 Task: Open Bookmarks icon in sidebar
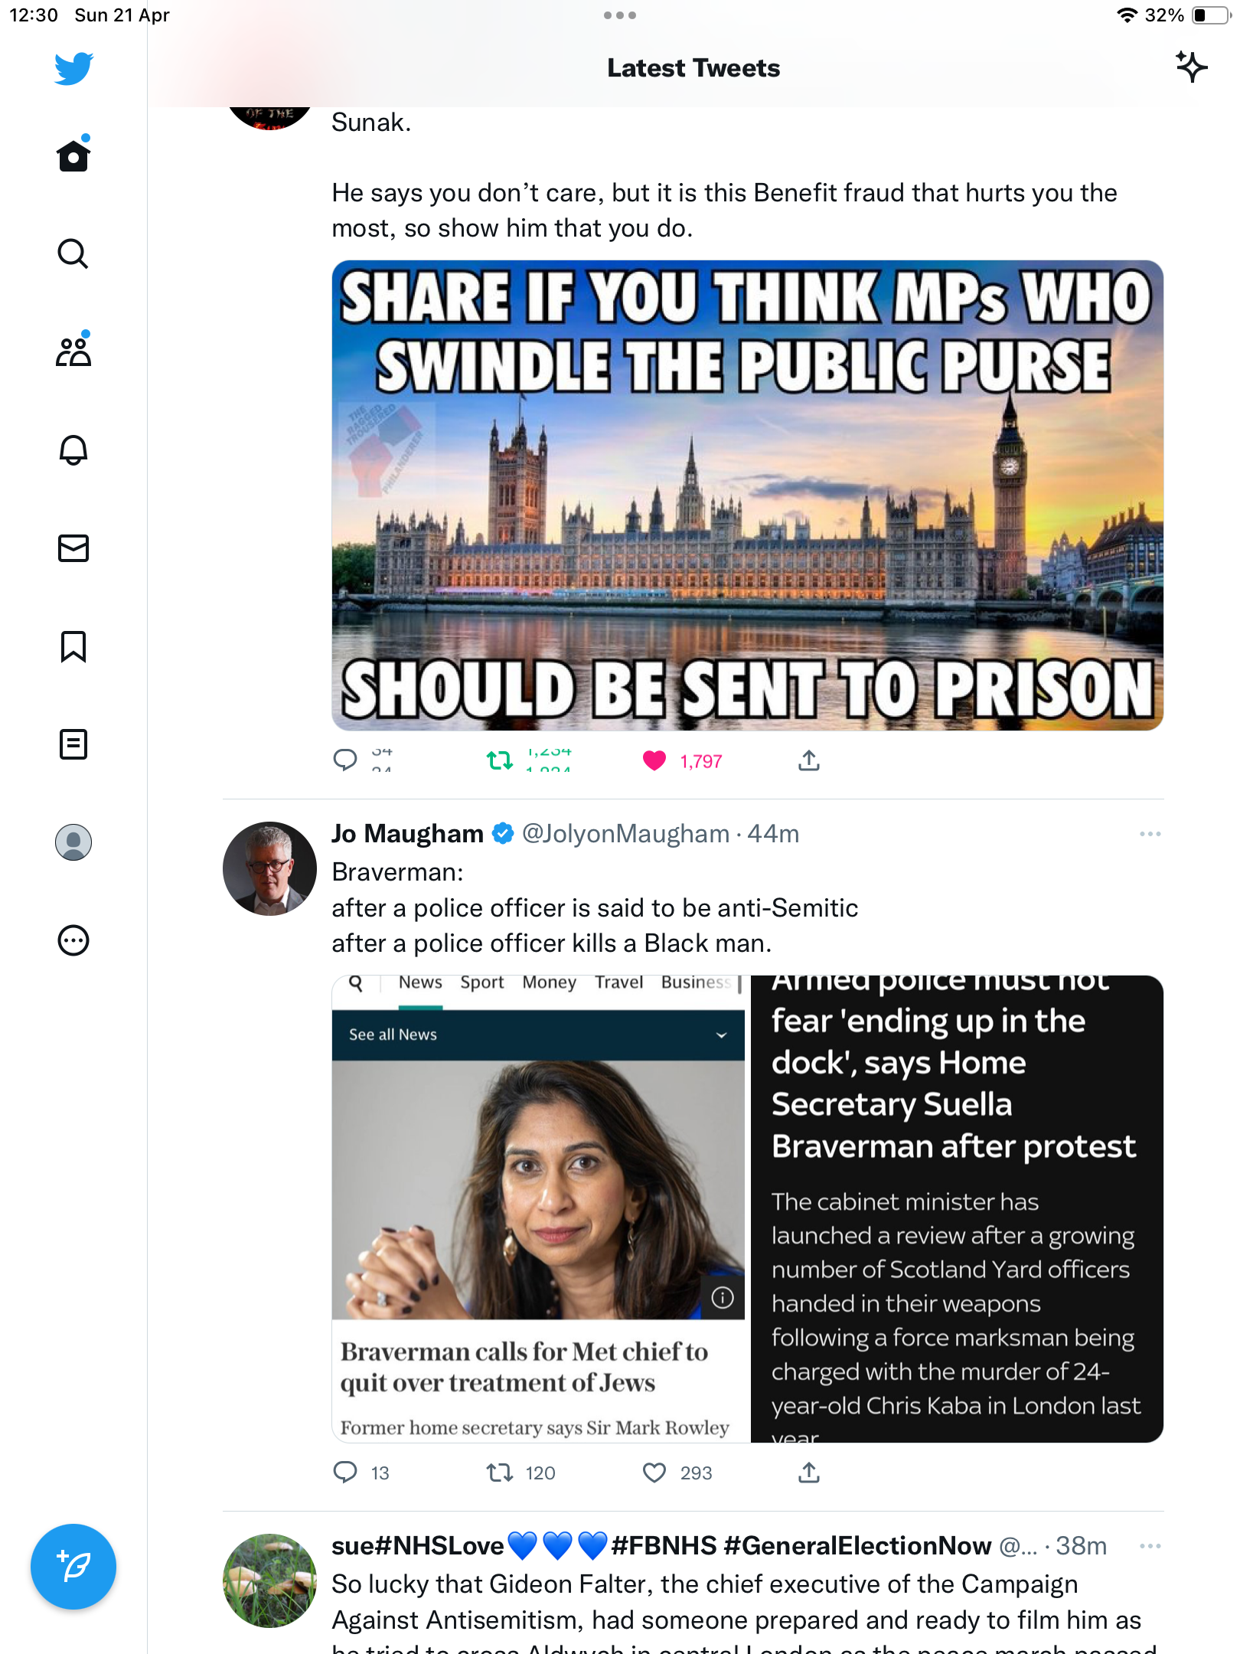(x=73, y=646)
